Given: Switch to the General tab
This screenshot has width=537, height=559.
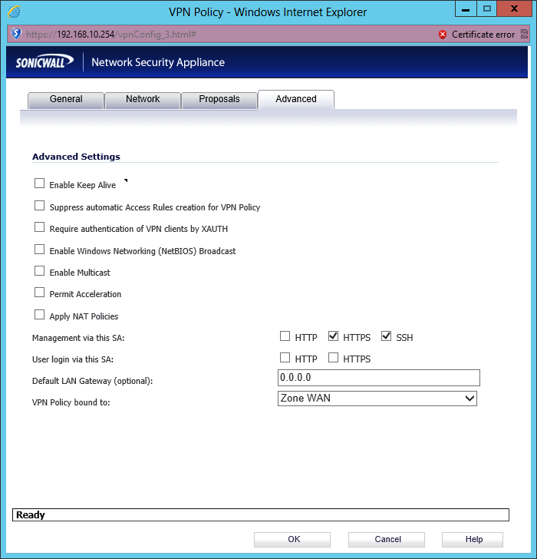Looking at the screenshot, I should (66, 100).
